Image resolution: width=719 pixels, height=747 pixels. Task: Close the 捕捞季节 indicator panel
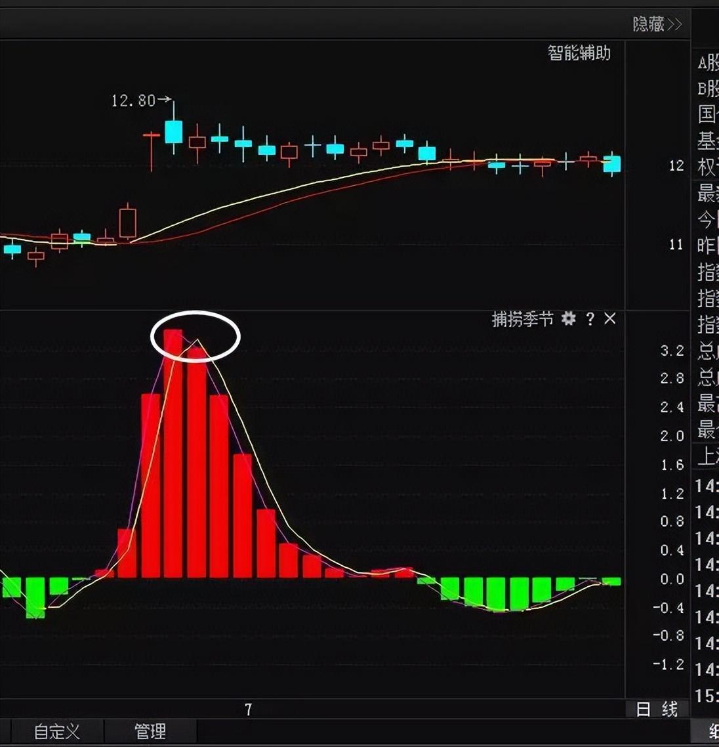(x=610, y=318)
